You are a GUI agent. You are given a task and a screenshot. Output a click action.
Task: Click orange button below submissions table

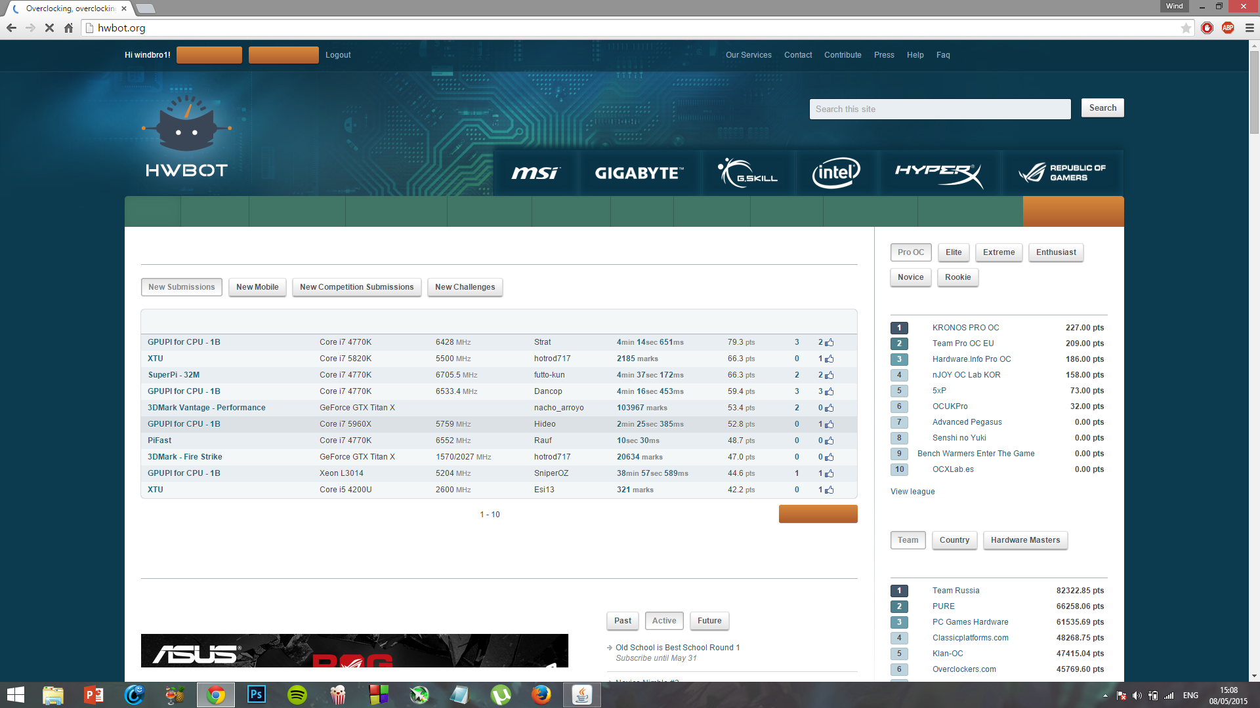pos(818,514)
